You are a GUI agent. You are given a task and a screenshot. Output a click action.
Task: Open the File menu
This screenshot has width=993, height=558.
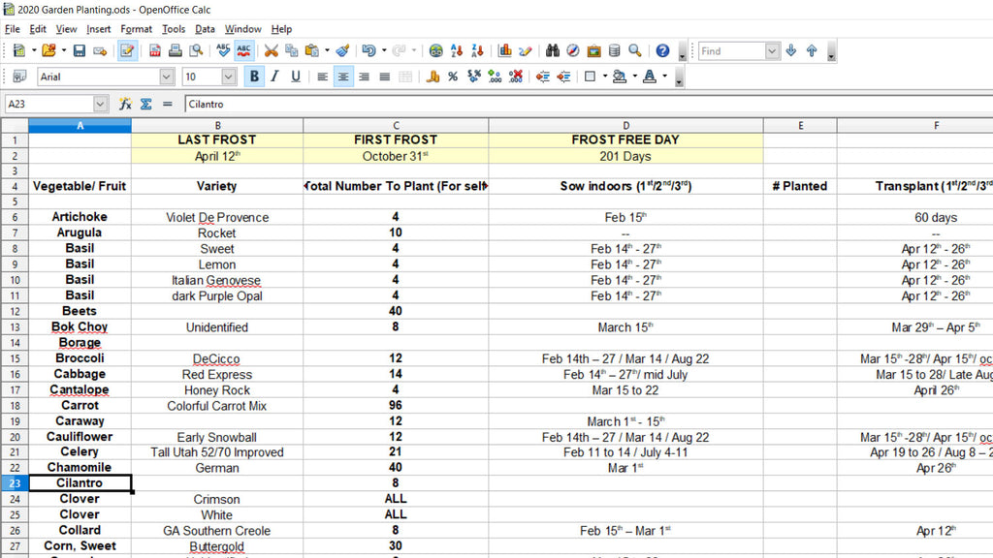coord(12,29)
